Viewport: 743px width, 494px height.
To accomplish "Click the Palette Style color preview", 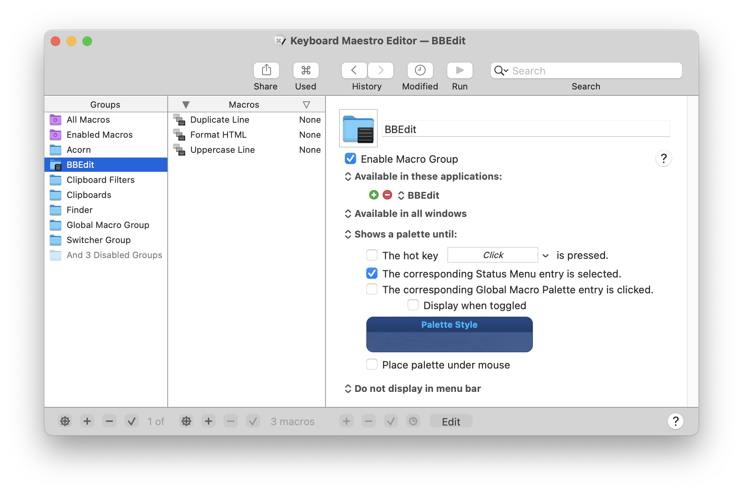I will [449, 334].
